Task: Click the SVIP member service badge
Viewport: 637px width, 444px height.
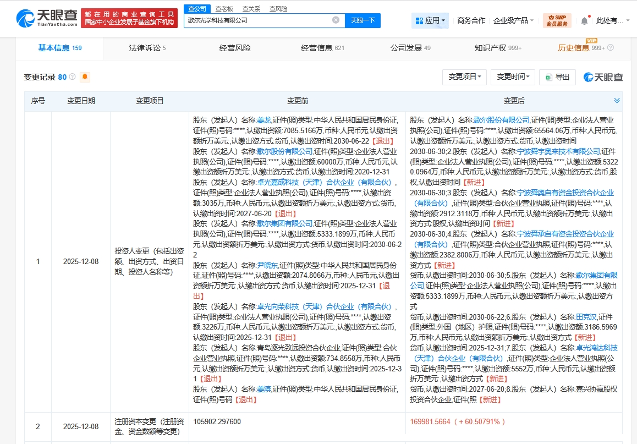Action: 557,20
